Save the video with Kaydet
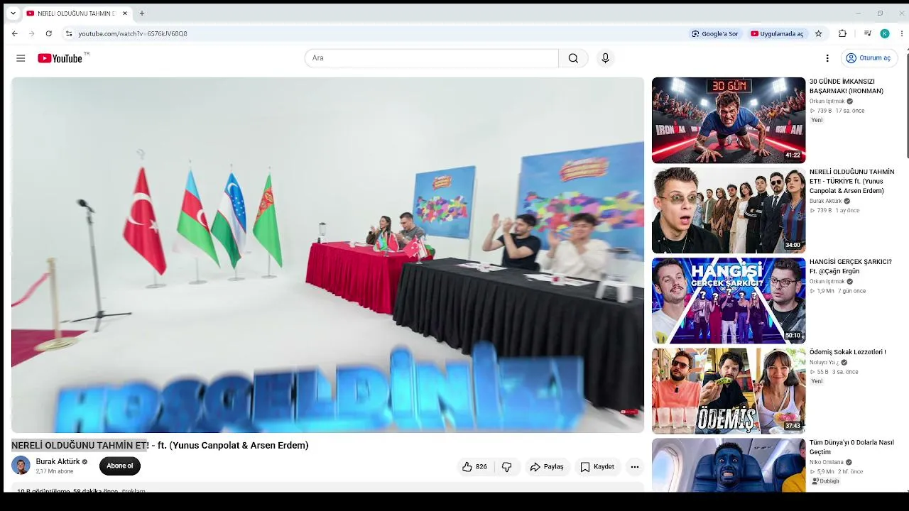This screenshot has height=511, width=909. 597,467
